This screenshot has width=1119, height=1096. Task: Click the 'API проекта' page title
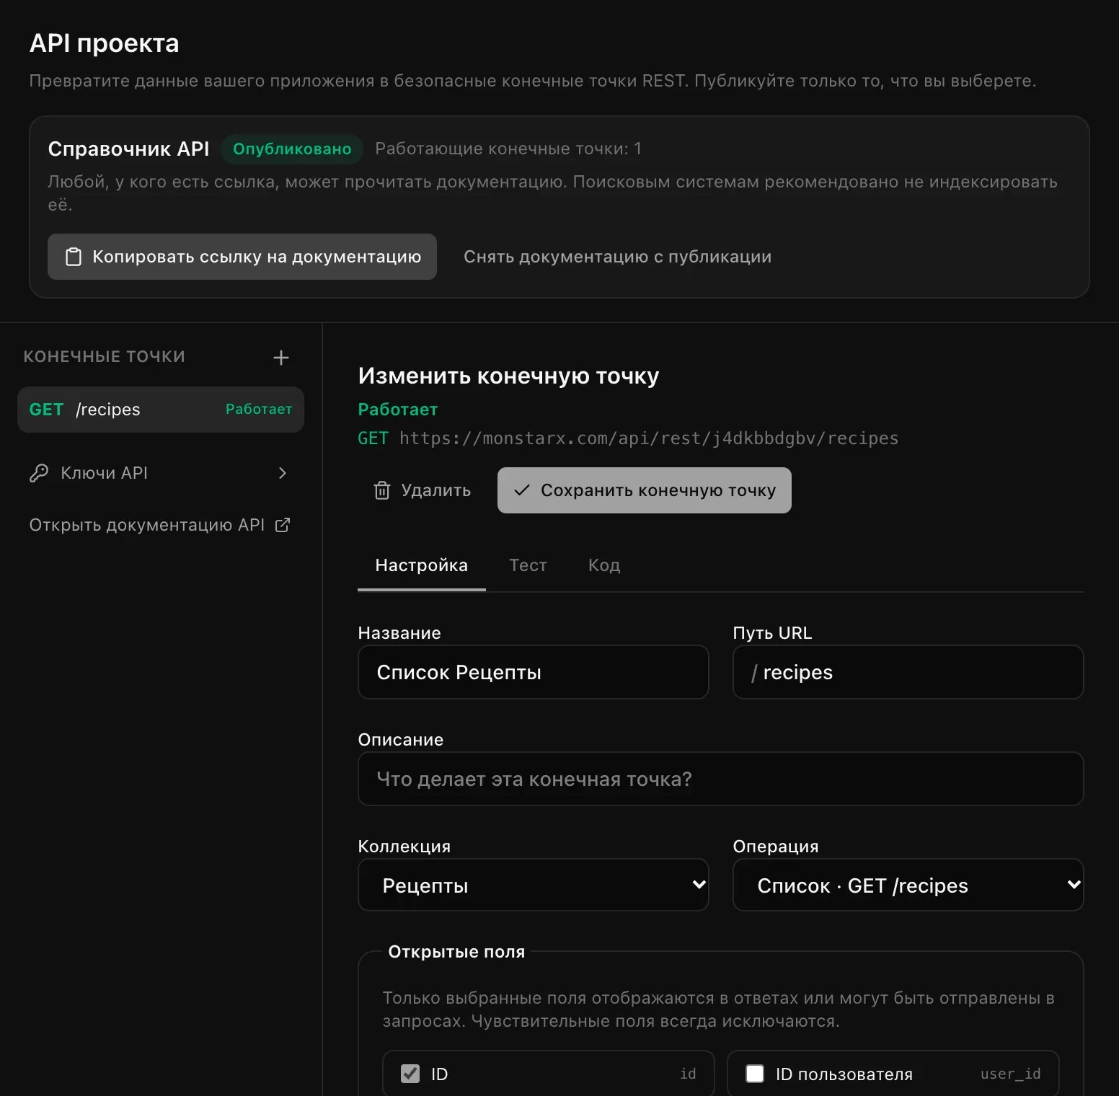coord(105,43)
